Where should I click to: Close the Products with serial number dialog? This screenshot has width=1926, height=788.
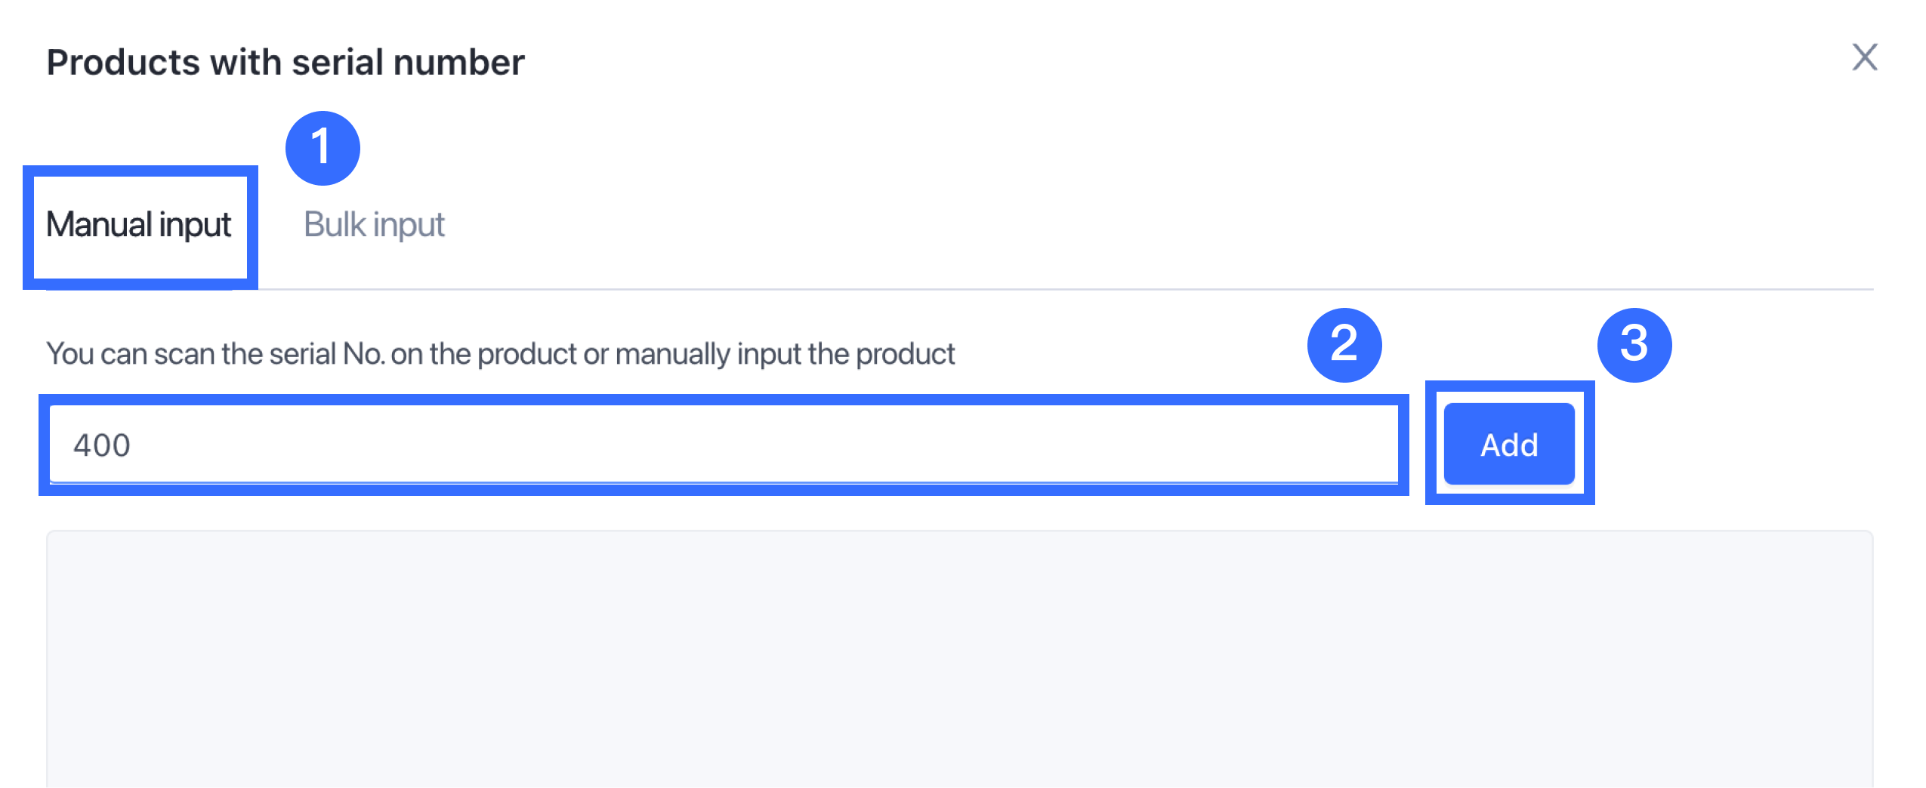click(1864, 57)
